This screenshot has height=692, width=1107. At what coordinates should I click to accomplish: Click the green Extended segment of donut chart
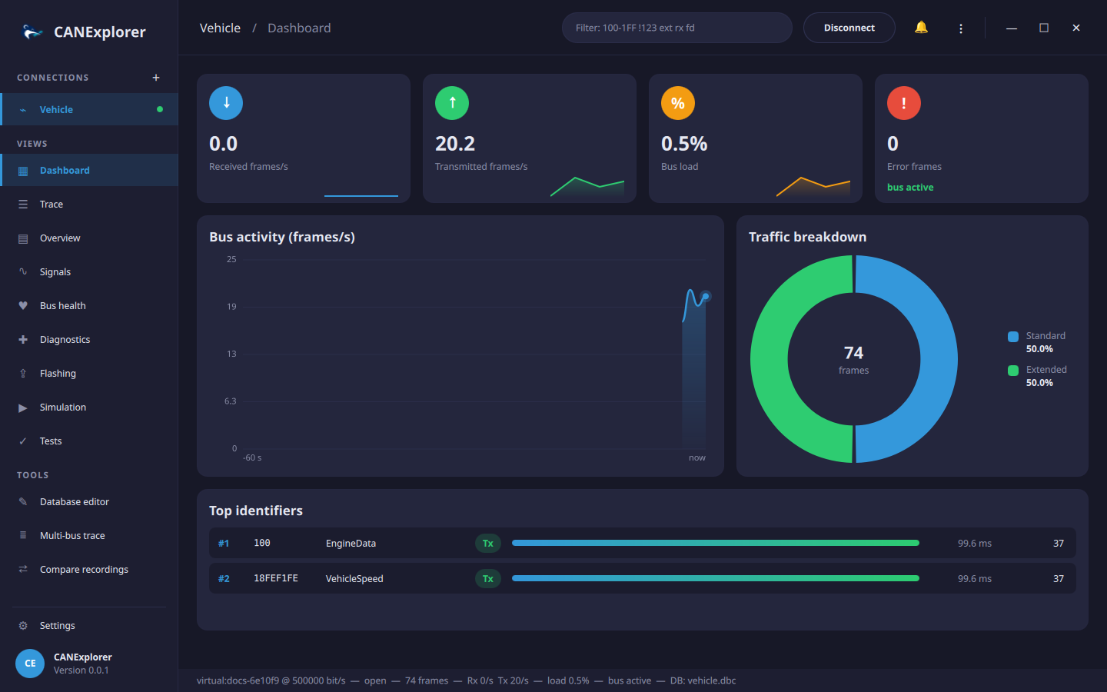pyautogui.click(x=769, y=359)
